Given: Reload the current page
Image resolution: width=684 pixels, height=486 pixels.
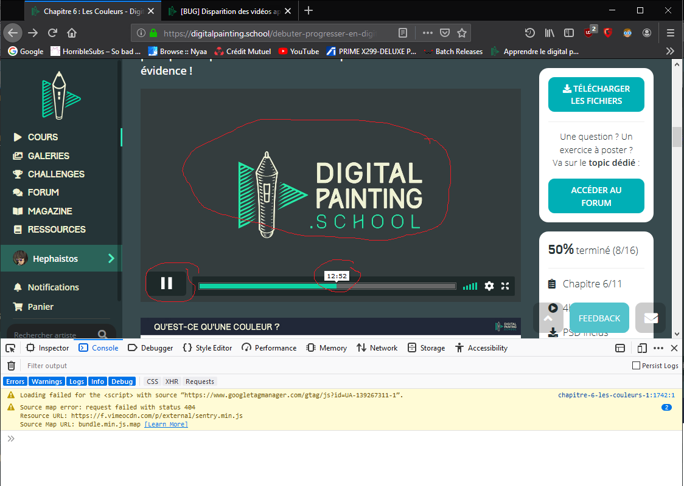Looking at the screenshot, I should [x=53, y=33].
